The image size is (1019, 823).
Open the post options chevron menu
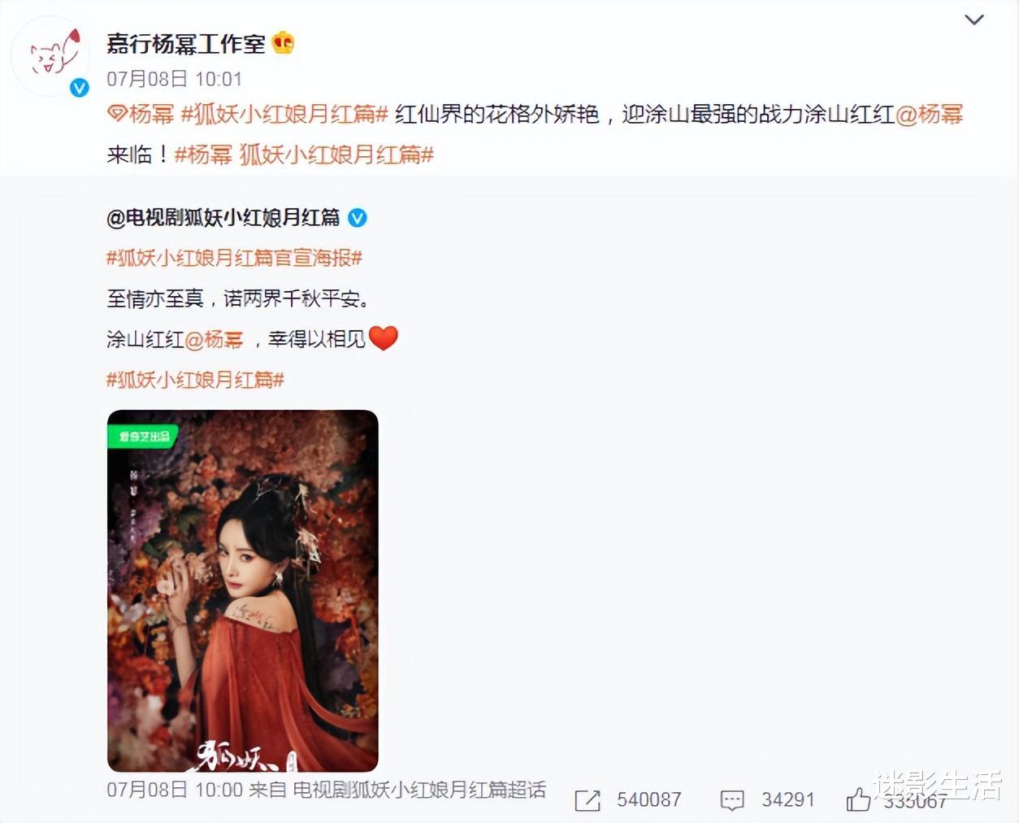tap(973, 20)
